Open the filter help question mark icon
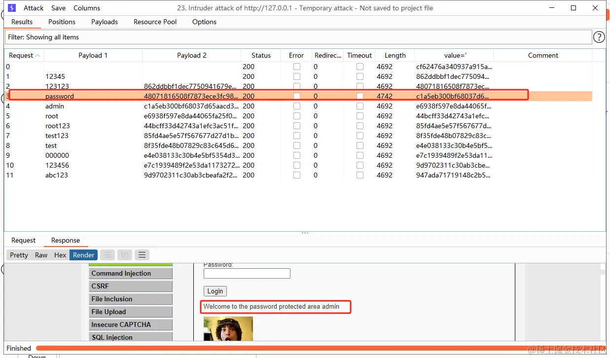 (x=599, y=37)
